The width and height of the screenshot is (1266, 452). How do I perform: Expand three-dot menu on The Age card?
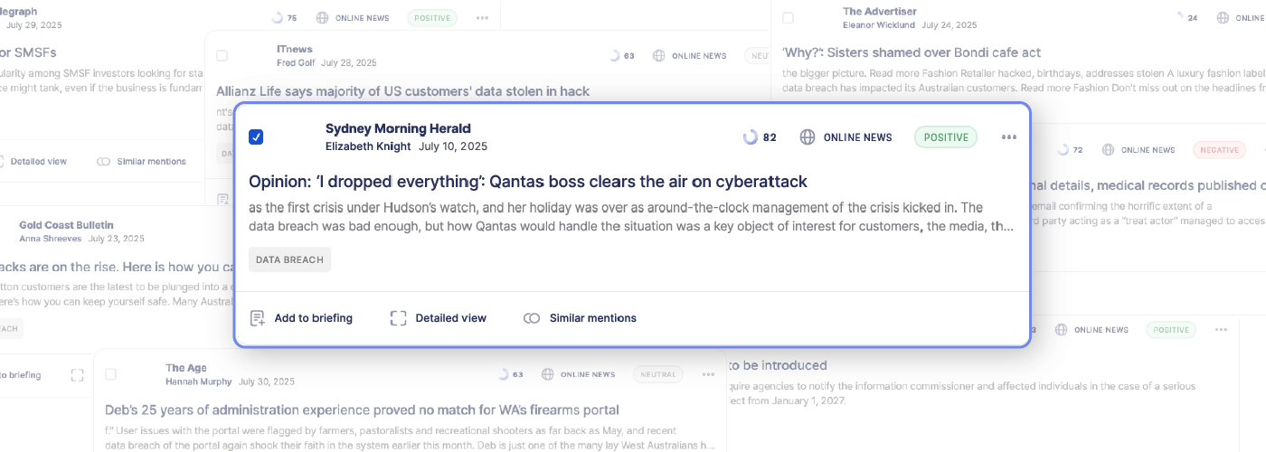[708, 374]
